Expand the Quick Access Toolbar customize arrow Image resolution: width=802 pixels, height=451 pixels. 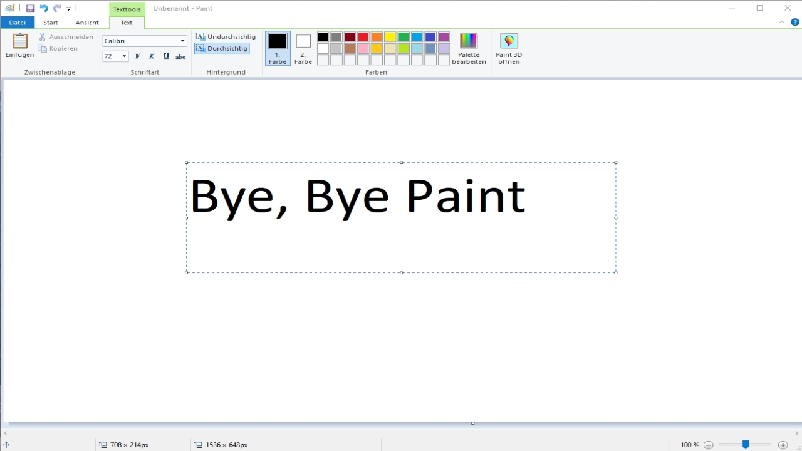69,9
